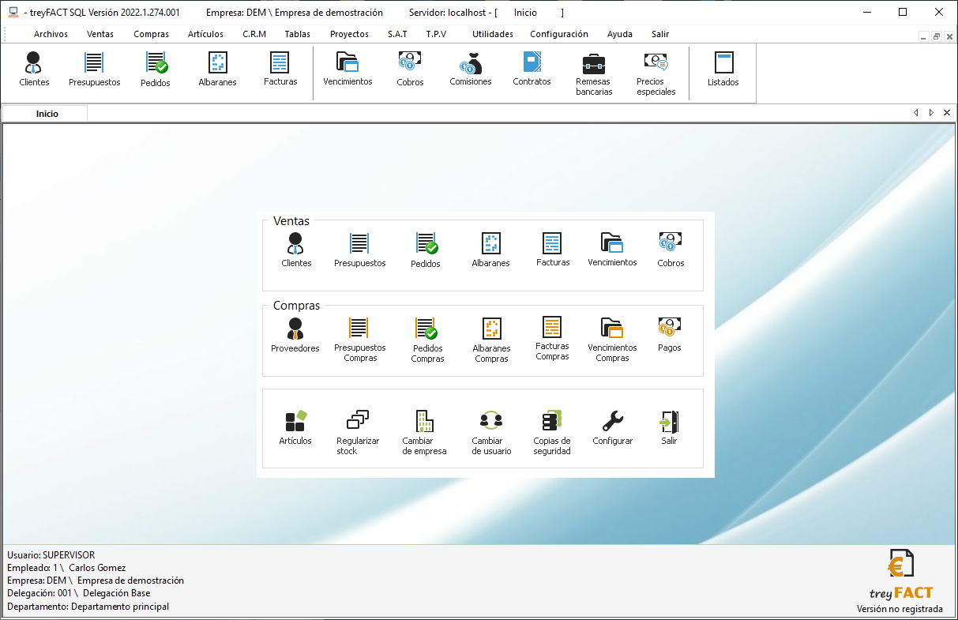Image resolution: width=958 pixels, height=620 pixels.
Task: Open Pedidos in the Ventas panel
Action: pyautogui.click(x=426, y=250)
